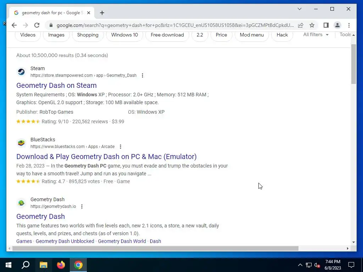Click the BlueStacks result favicon
This screenshot has height=272, width=363.
(21, 143)
